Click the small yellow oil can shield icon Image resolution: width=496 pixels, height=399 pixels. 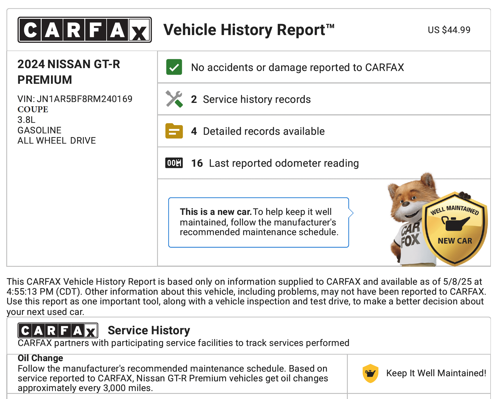370,373
